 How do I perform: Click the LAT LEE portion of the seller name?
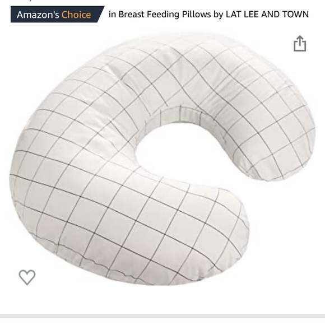pos(242,15)
